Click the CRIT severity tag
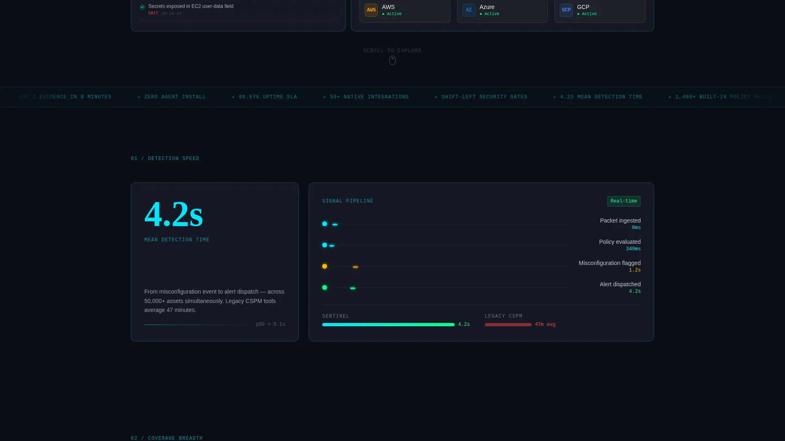Image resolution: width=785 pixels, height=441 pixels. [x=153, y=13]
